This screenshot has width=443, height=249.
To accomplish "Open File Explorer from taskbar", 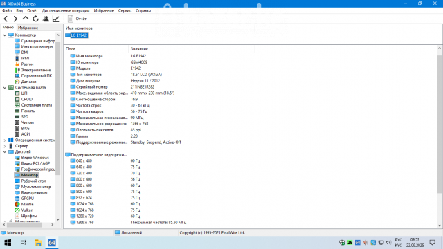I will pos(38,243).
